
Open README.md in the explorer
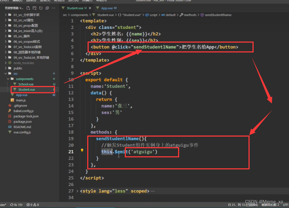[x=22, y=127]
